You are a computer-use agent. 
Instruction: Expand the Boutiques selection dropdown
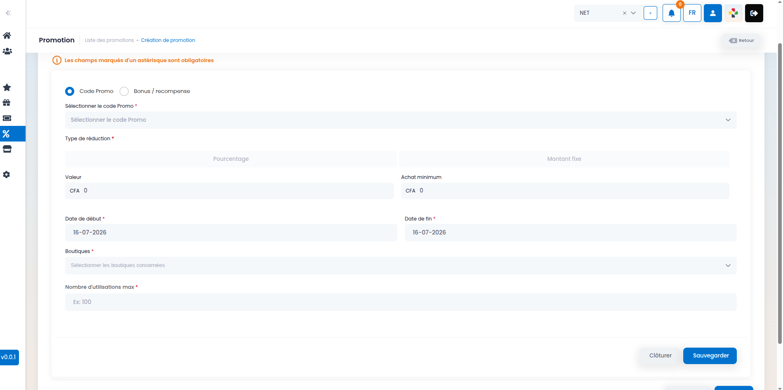click(401, 265)
